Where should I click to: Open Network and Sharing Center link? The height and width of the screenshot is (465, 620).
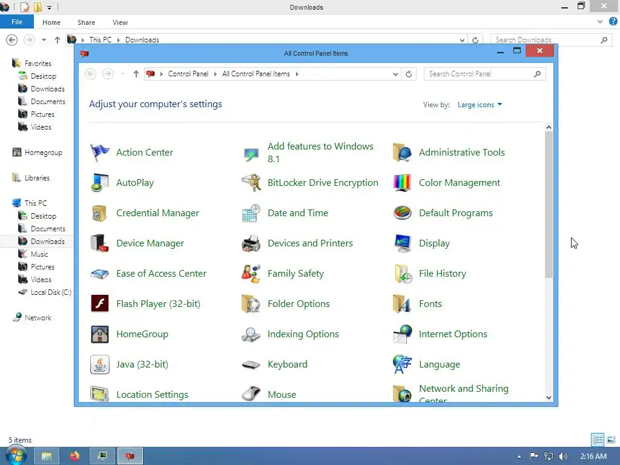point(463,394)
